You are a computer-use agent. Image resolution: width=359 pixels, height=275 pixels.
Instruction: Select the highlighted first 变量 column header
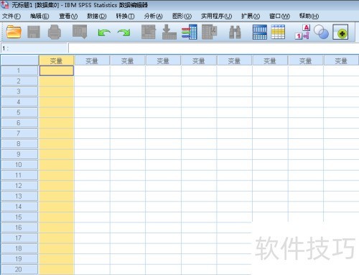56,60
